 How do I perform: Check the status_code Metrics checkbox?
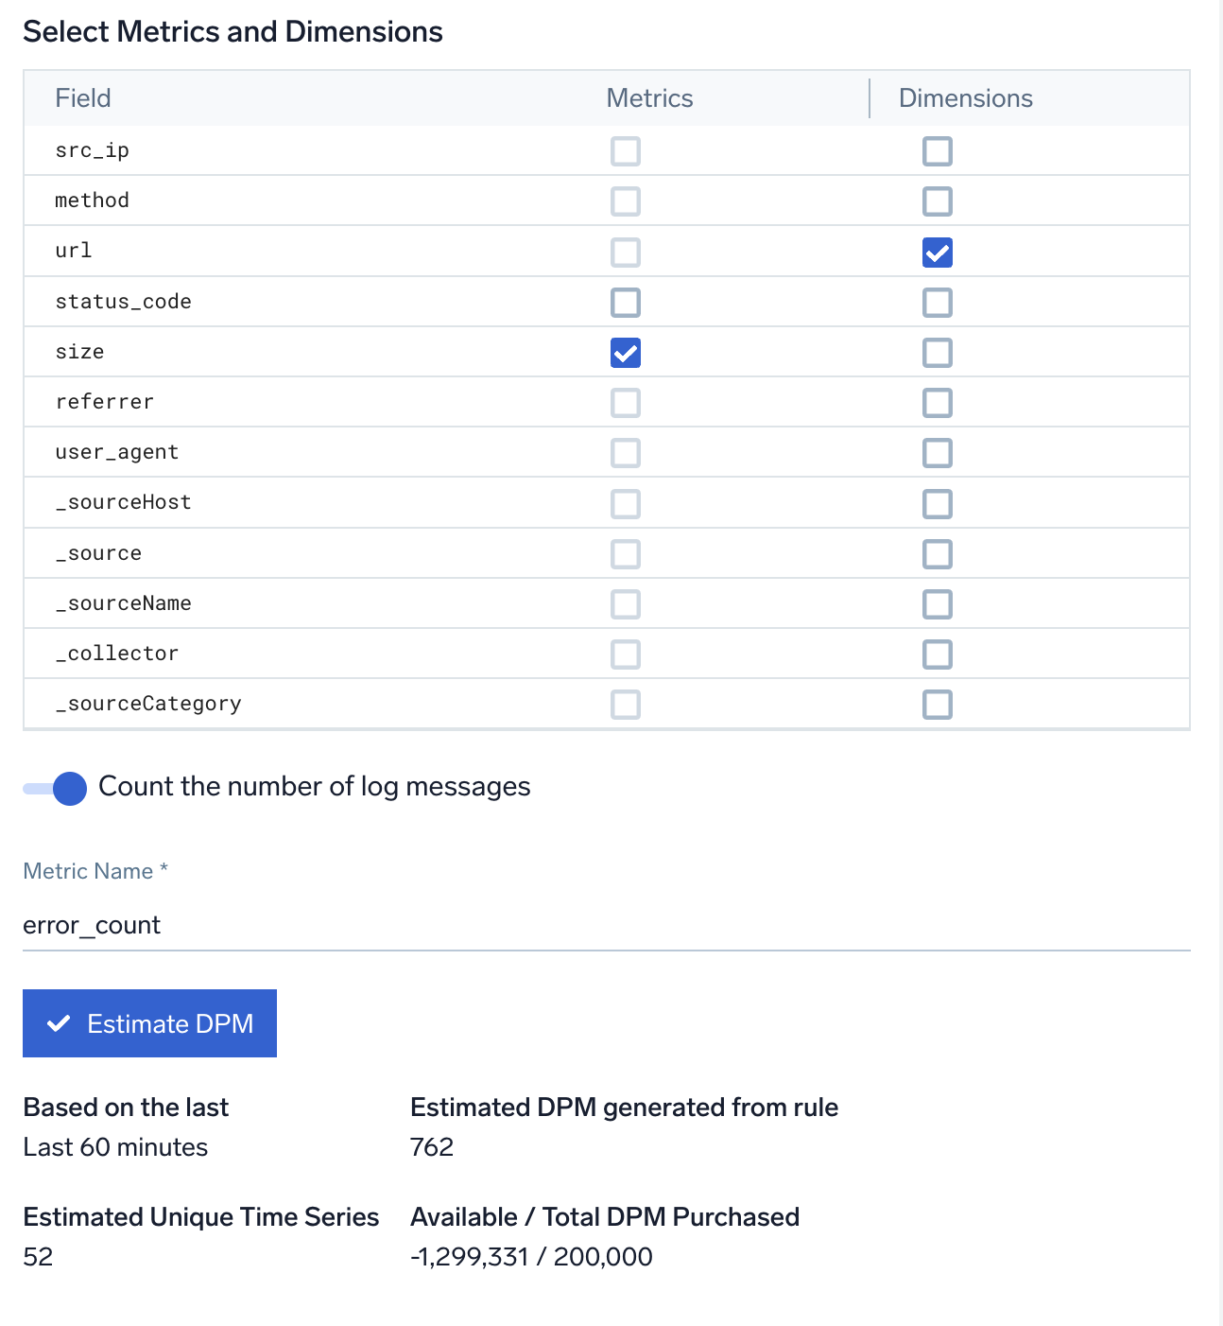[x=626, y=303]
